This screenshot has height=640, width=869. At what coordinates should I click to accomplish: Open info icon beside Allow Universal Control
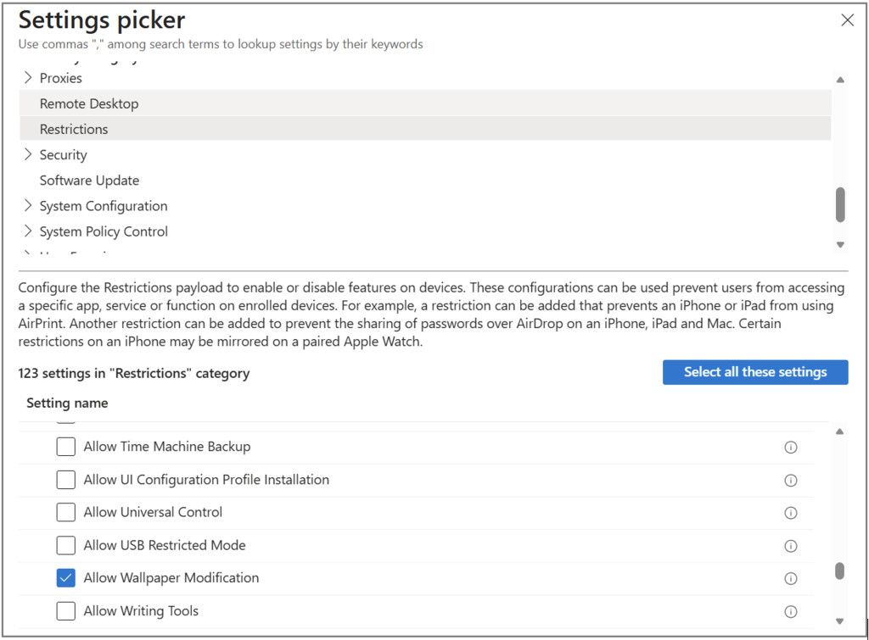[x=790, y=513]
